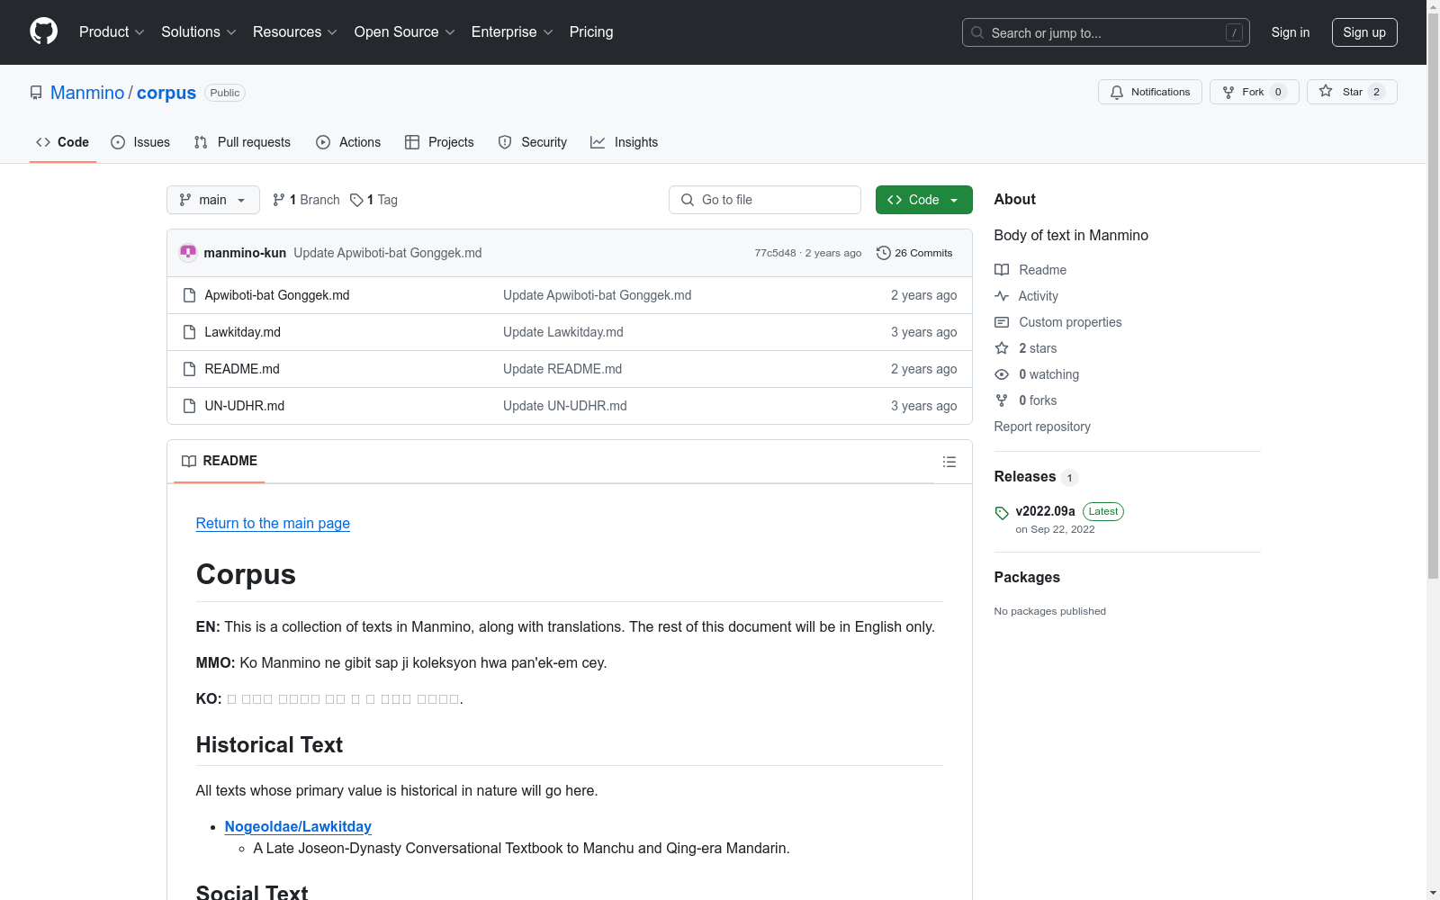Open the Insights tab
Viewport: 1440px width, 900px height.
(x=625, y=142)
